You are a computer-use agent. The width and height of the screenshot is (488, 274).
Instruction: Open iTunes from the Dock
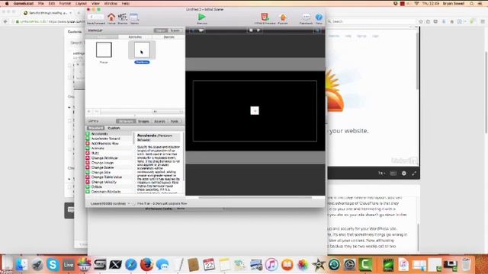(271, 265)
